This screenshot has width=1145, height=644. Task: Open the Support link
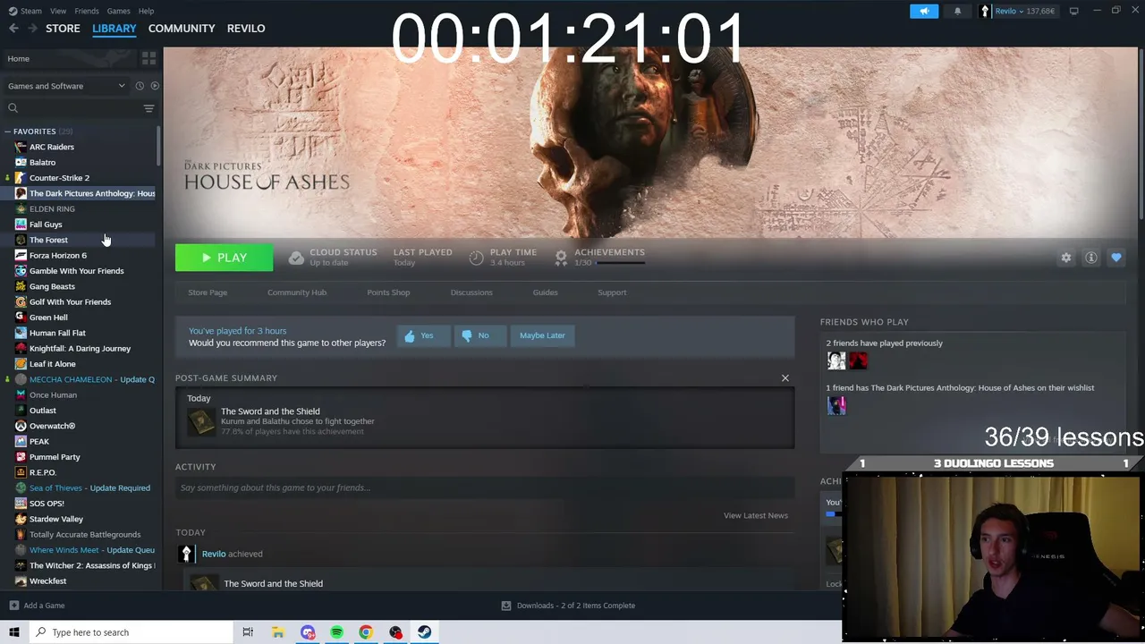(x=612, y=292)
